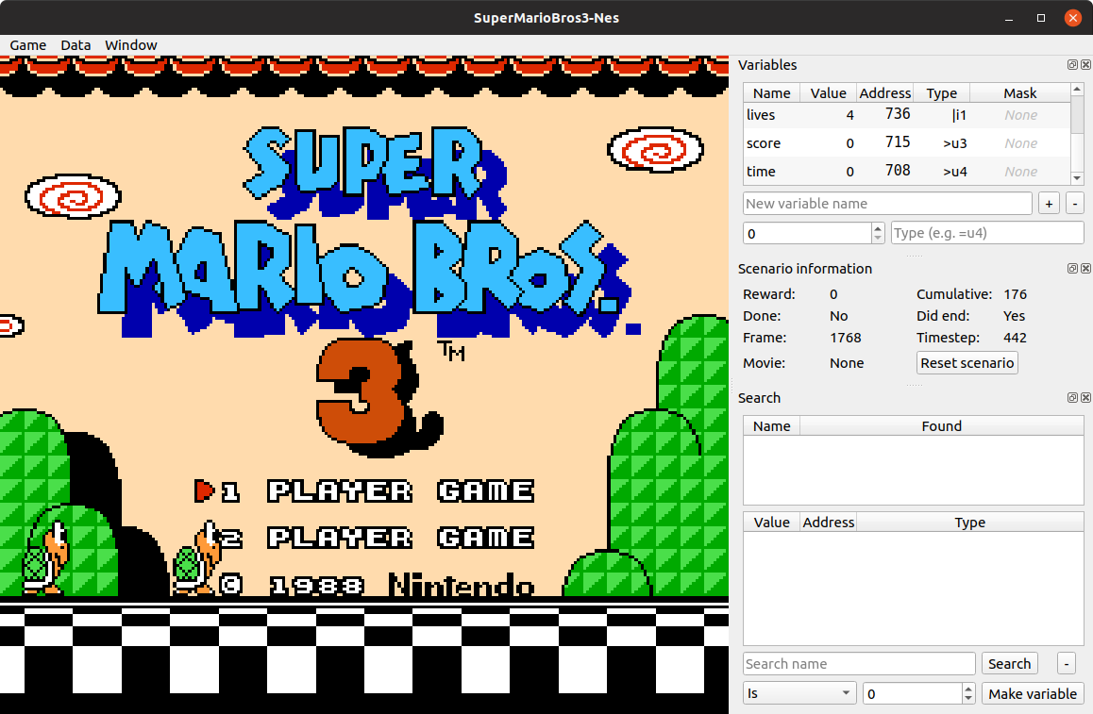Image resolution: width=1093 pixels, height=714 pixels.
Task: Close the Search panel
Action: pos(1085,398)
